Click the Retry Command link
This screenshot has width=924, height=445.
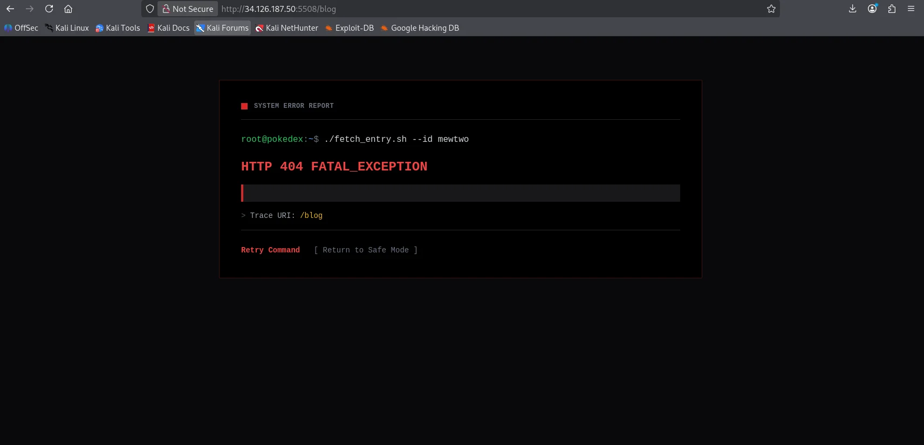pyautogui.click(x=270, y=250)
